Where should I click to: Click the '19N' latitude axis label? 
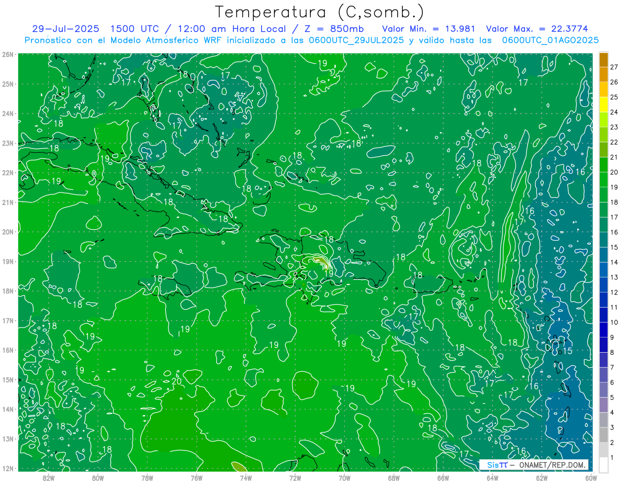click(7, 261)
